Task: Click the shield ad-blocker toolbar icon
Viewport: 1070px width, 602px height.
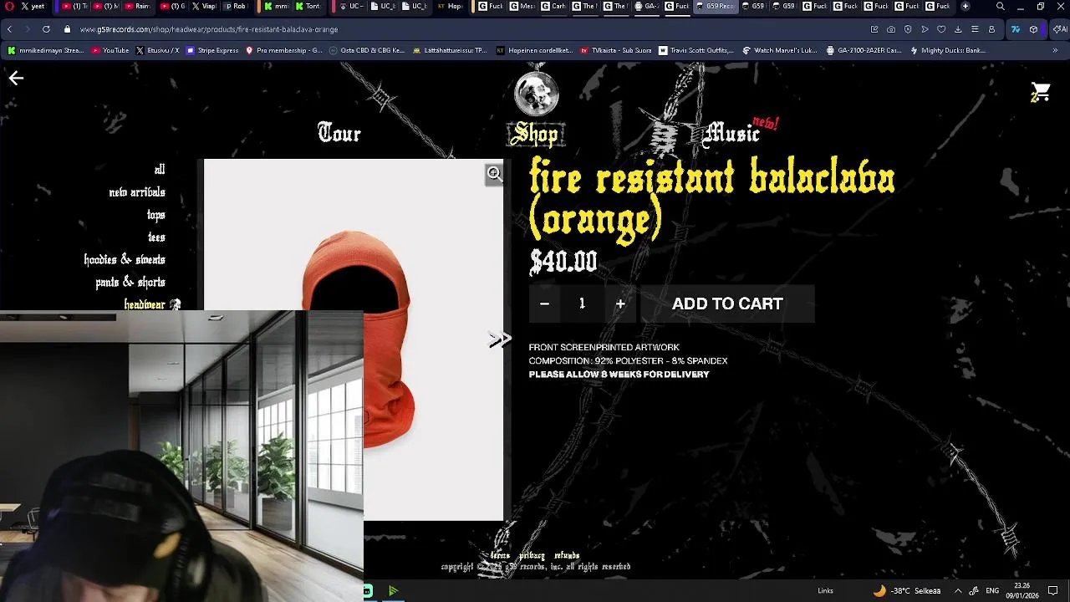Action: tap(908, 29)
